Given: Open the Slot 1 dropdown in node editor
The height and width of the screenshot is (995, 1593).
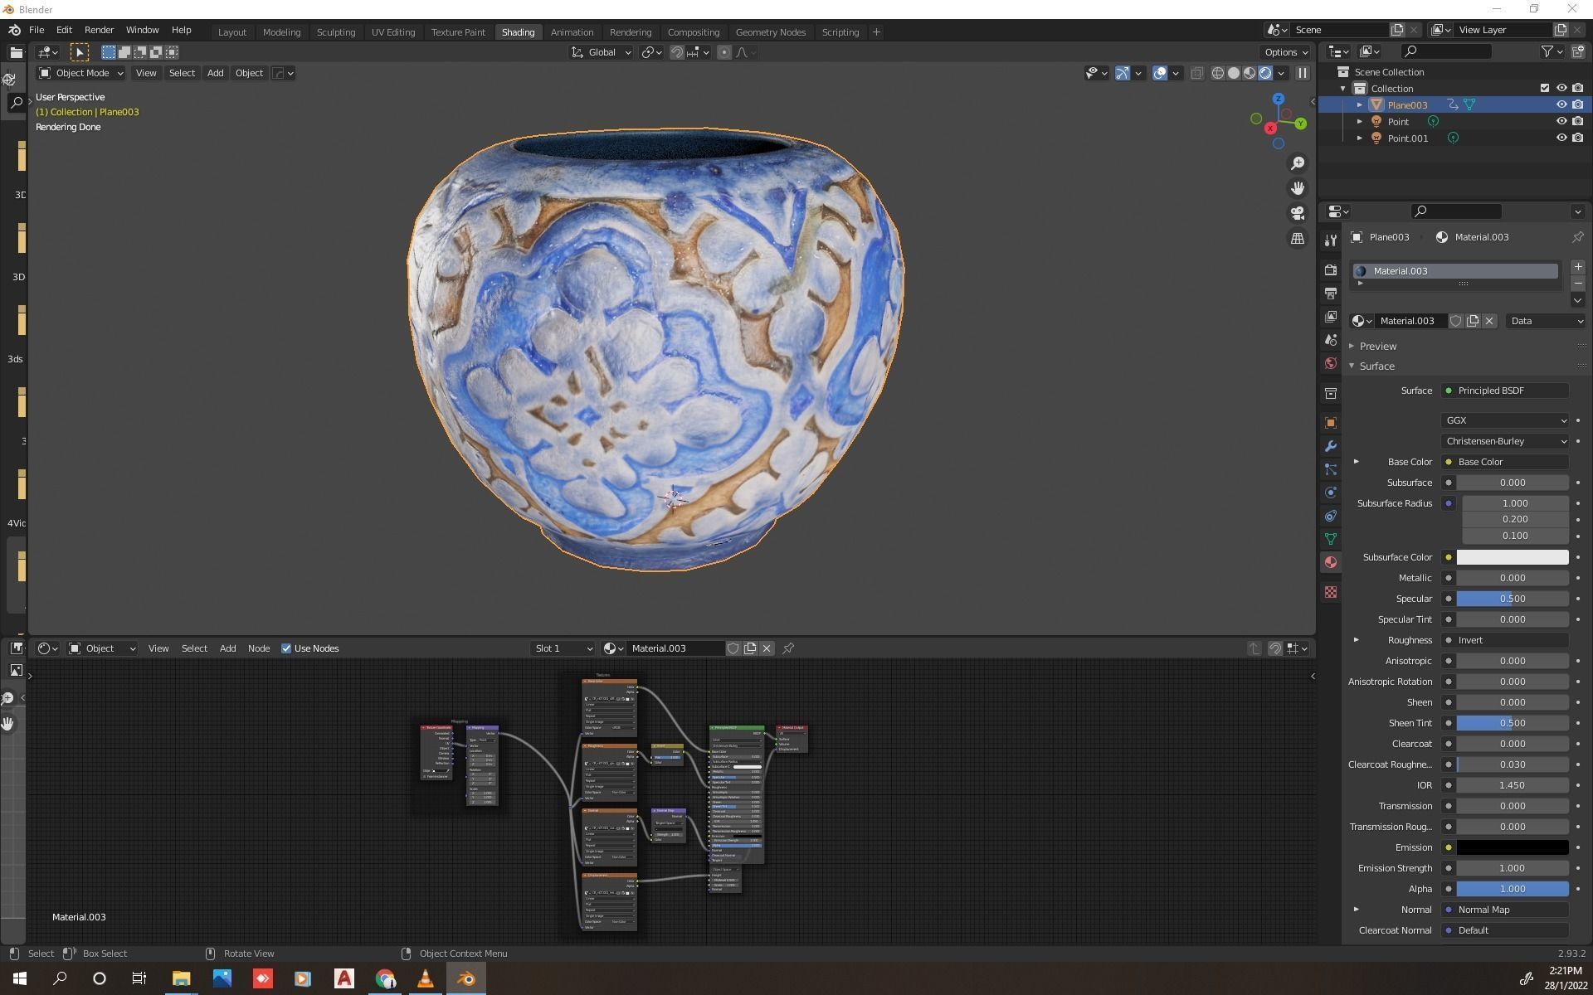Looking at the screenshot, I should (563, 648).
